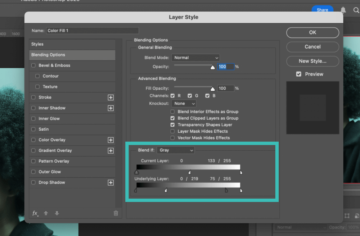Enable Contour option

click(x=37, y=76)
